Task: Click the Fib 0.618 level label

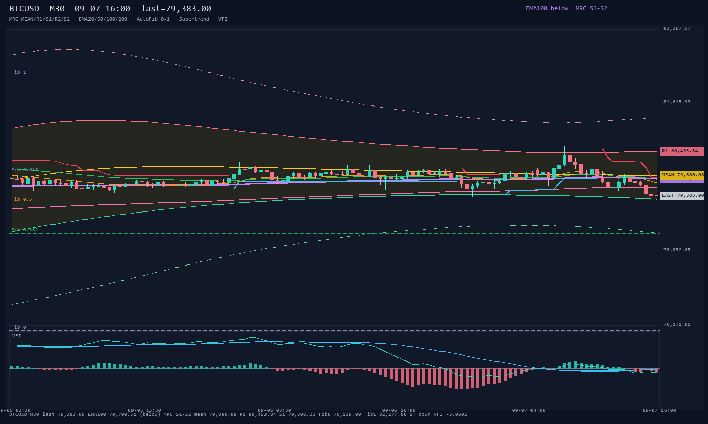Action: (x=25, y=170)
